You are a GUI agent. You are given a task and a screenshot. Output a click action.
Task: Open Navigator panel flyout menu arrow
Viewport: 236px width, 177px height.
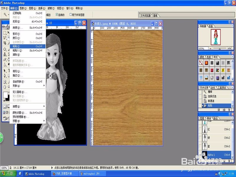point(232,26)
